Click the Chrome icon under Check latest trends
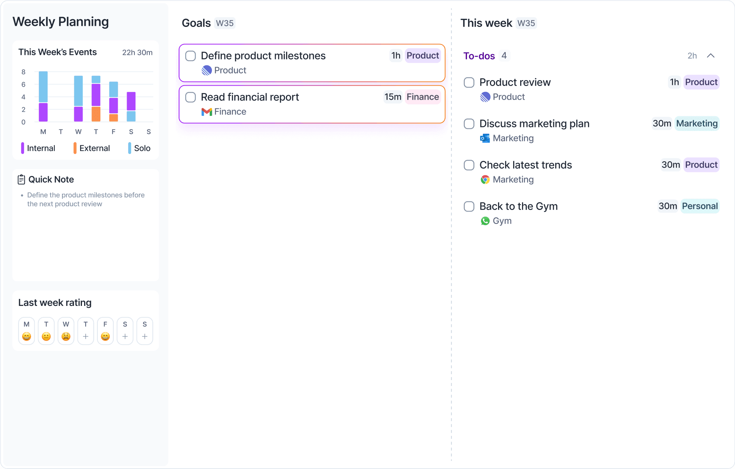Viewport: 735px width, 469px height. pos(485,180)
